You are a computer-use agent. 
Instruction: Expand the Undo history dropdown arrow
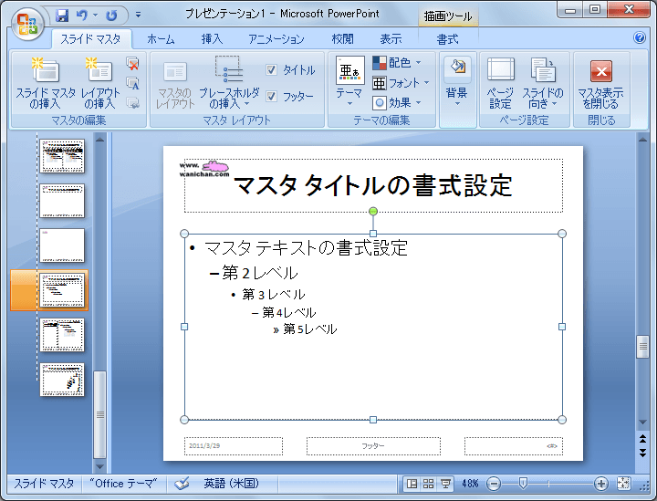tap(95, 16)
